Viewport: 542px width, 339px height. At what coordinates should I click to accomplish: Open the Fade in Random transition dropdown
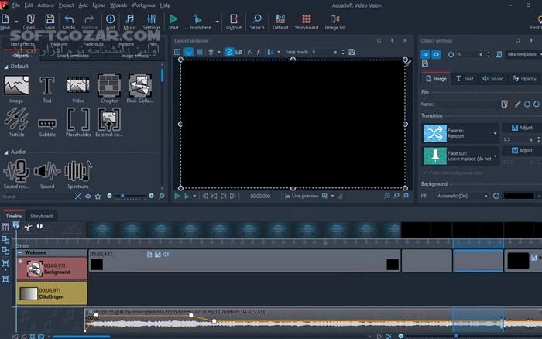[495, 133]
